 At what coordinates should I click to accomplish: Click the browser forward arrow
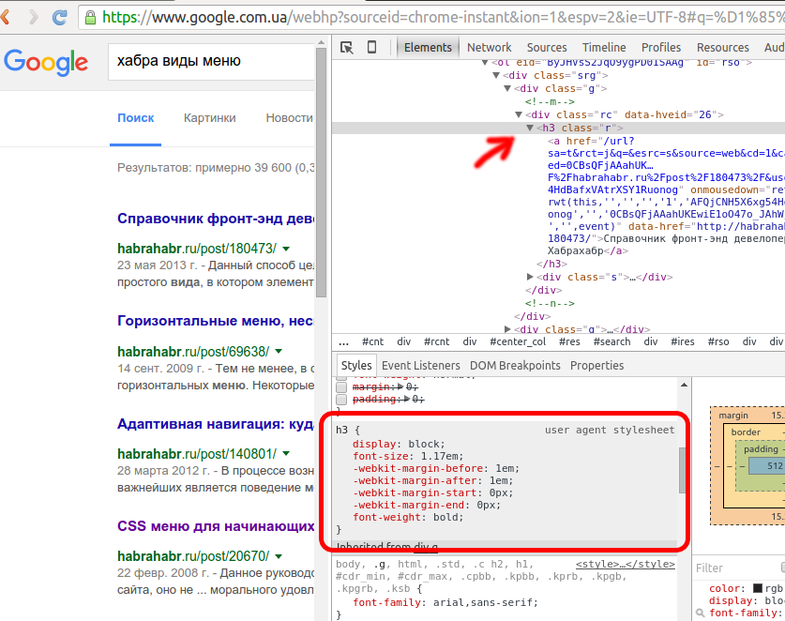point(36,15)
